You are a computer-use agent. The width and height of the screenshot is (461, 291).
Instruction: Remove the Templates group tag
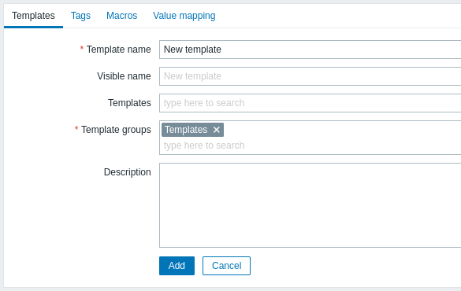point(217,130)
